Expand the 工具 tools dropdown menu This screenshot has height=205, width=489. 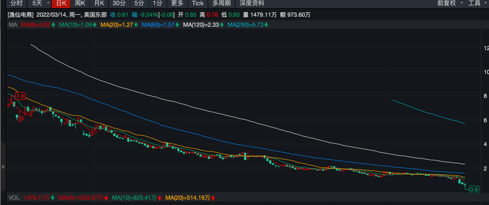point(477,3)
